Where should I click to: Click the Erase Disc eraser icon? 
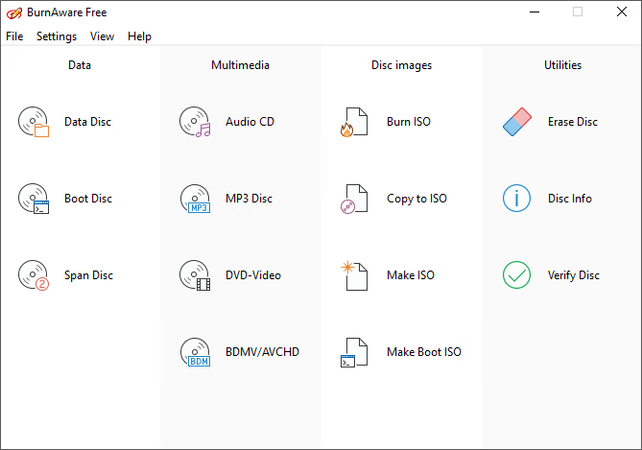point(517,122)
